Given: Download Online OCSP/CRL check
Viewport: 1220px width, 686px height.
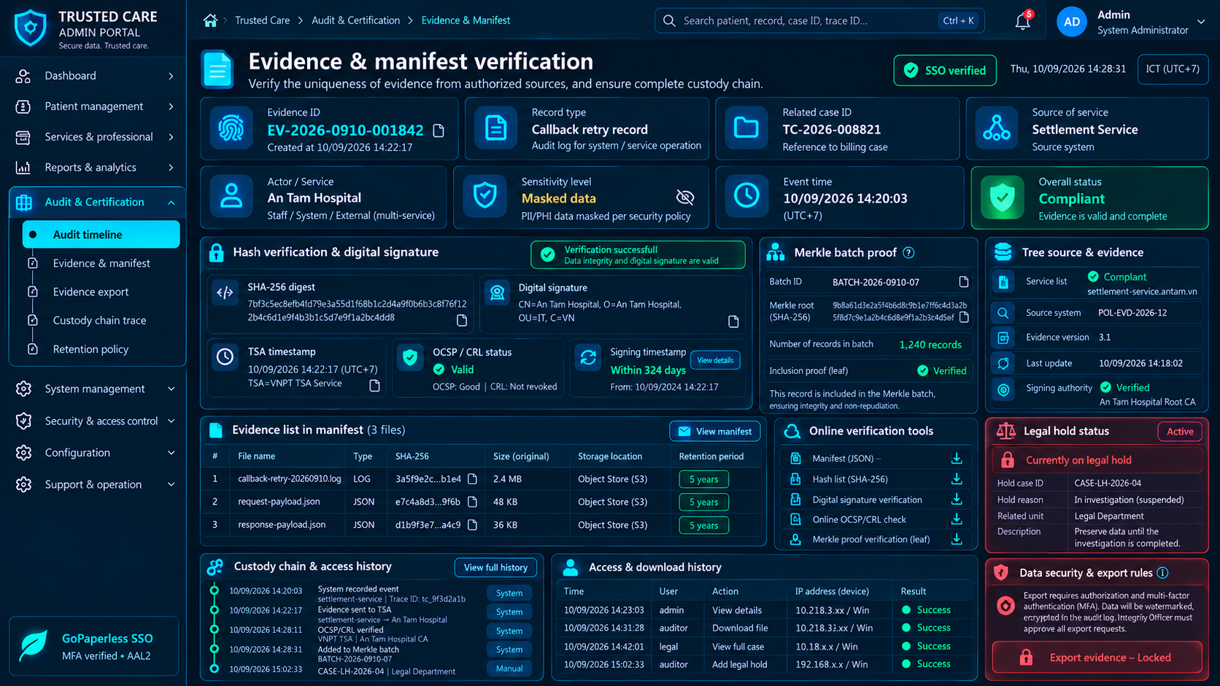Looking at the screenshot, I should tap(957, 519).
